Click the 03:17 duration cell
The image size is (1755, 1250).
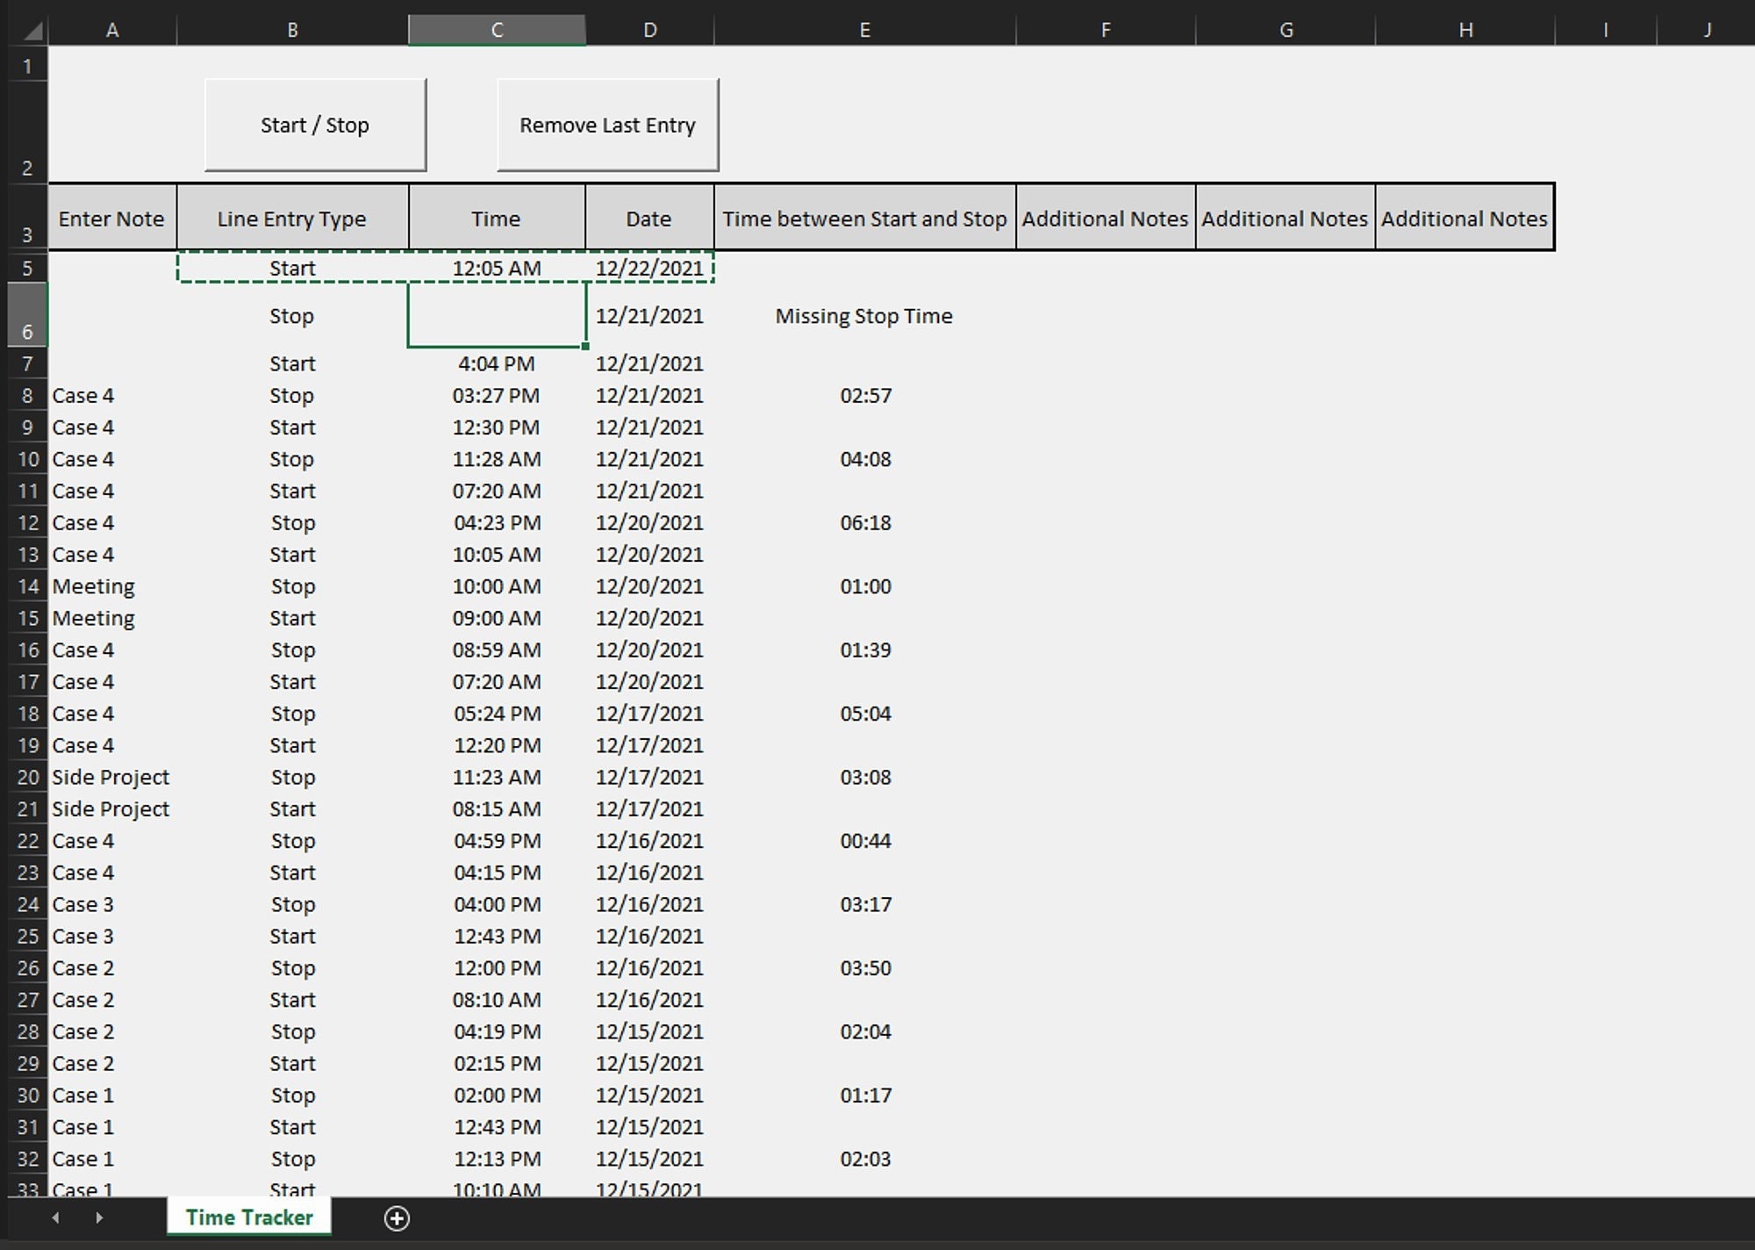(x=865, y=904)
